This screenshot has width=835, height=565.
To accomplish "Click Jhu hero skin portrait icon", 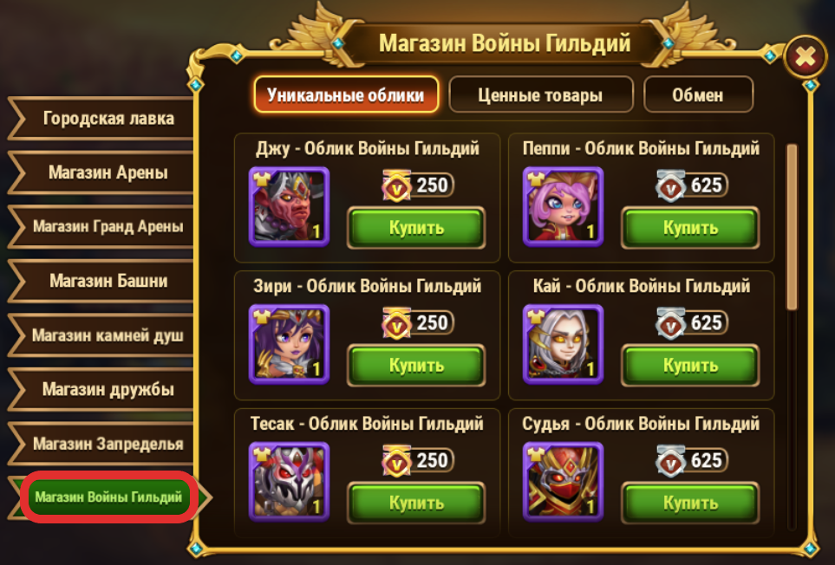I will pos(289,207).
